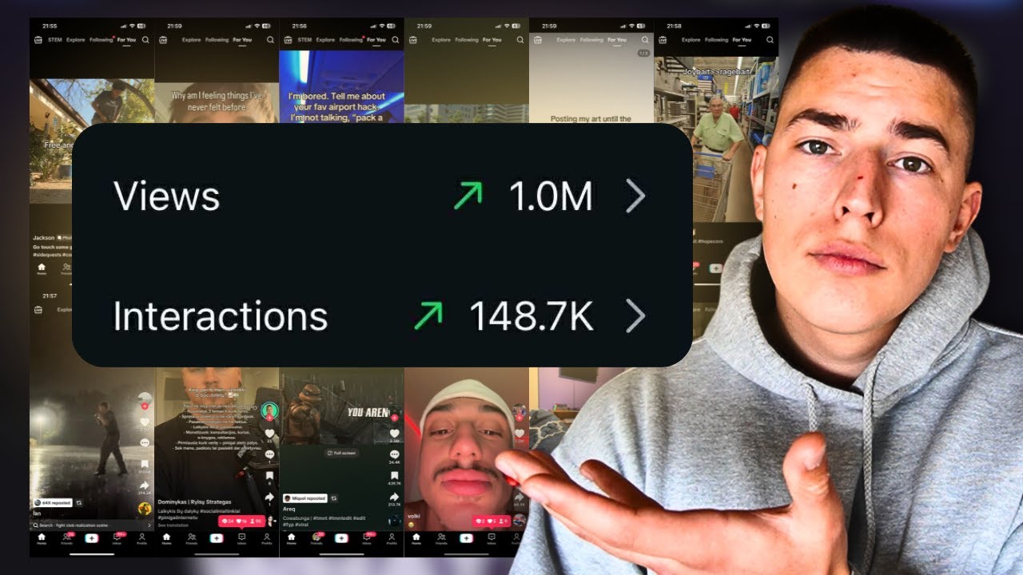Tap LIVE icon on the Joybait phone

point(663,39)
